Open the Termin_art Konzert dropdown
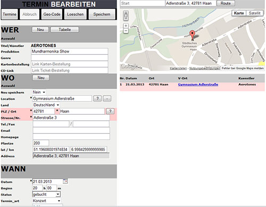The image size is (266, 207). tap(46, 201)
